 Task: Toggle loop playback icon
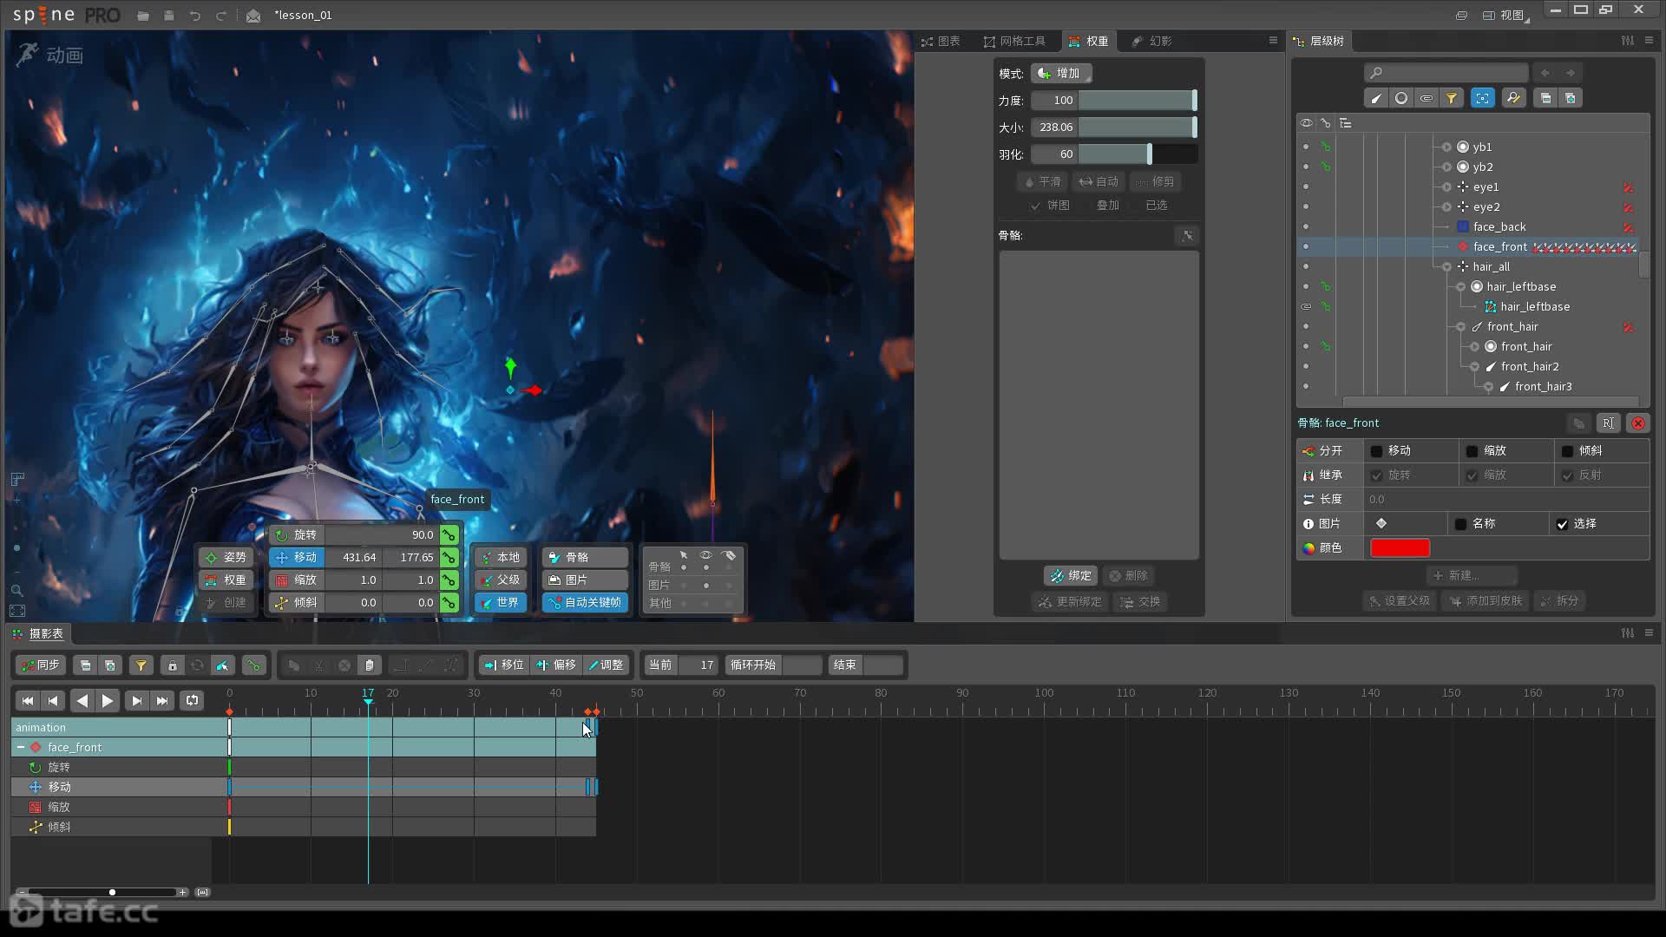tap(192, 700)
